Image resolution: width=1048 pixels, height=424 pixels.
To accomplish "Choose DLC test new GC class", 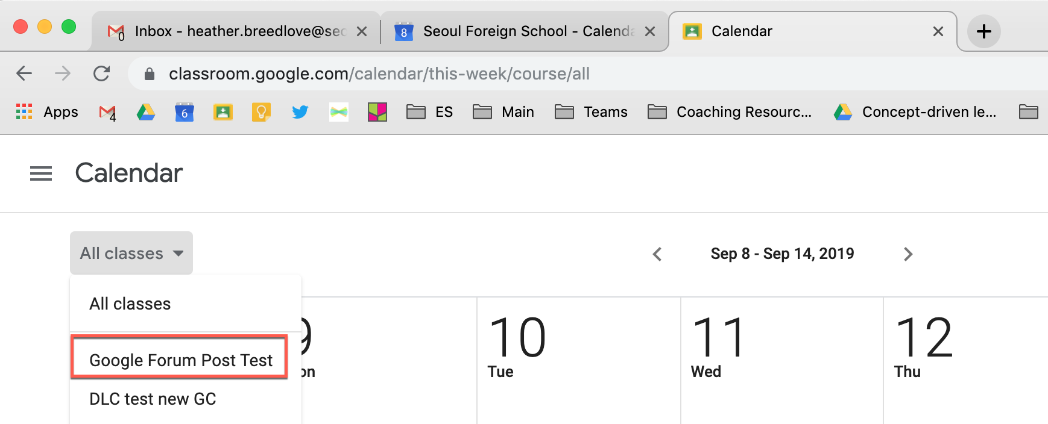I will 152,399.
